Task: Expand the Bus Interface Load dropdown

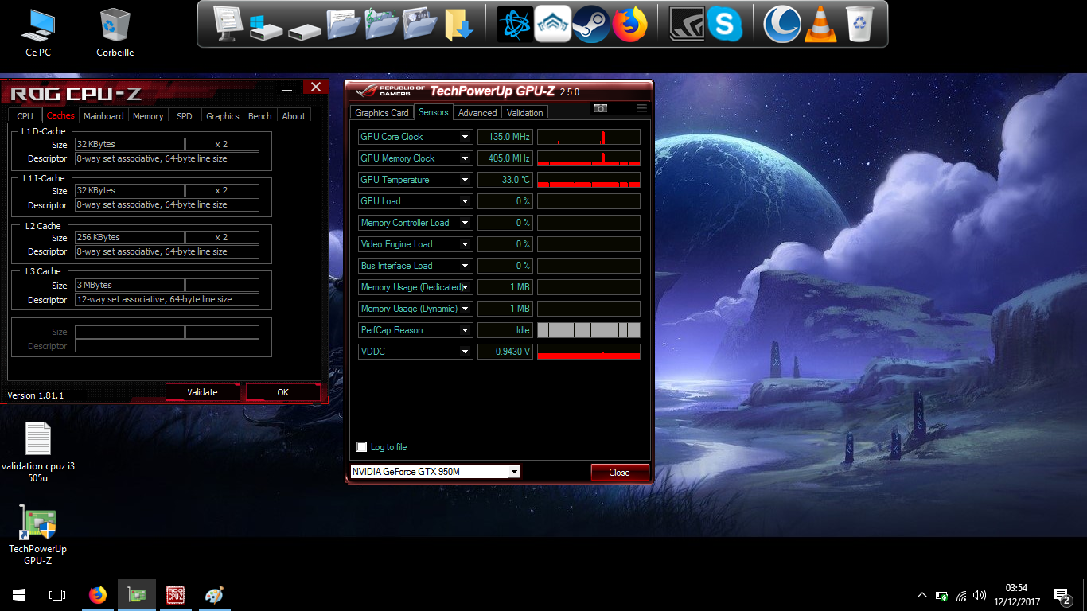Action: click(466, 266)
